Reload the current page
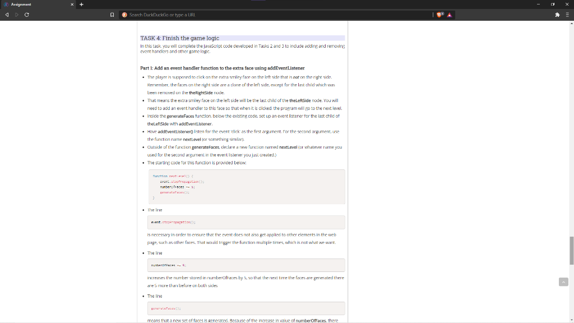574x323 pixels. (x=26, y=15)
